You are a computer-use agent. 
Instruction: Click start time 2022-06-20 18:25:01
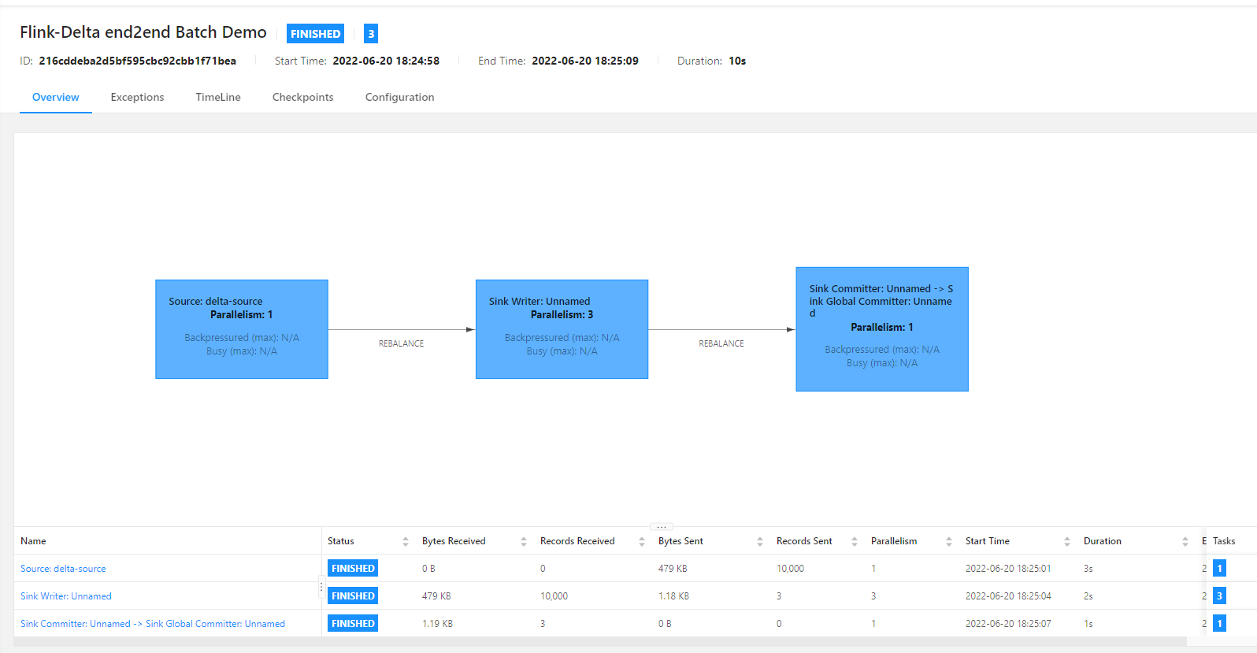point(1008,569)
